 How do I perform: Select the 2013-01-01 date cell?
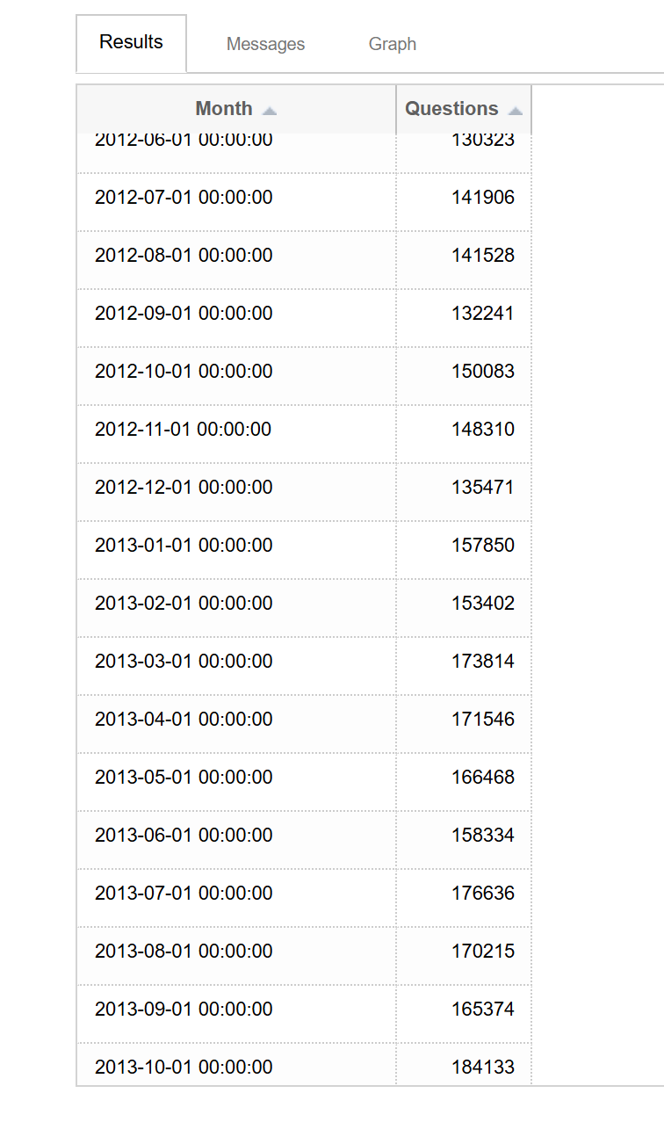pos(184,545)
